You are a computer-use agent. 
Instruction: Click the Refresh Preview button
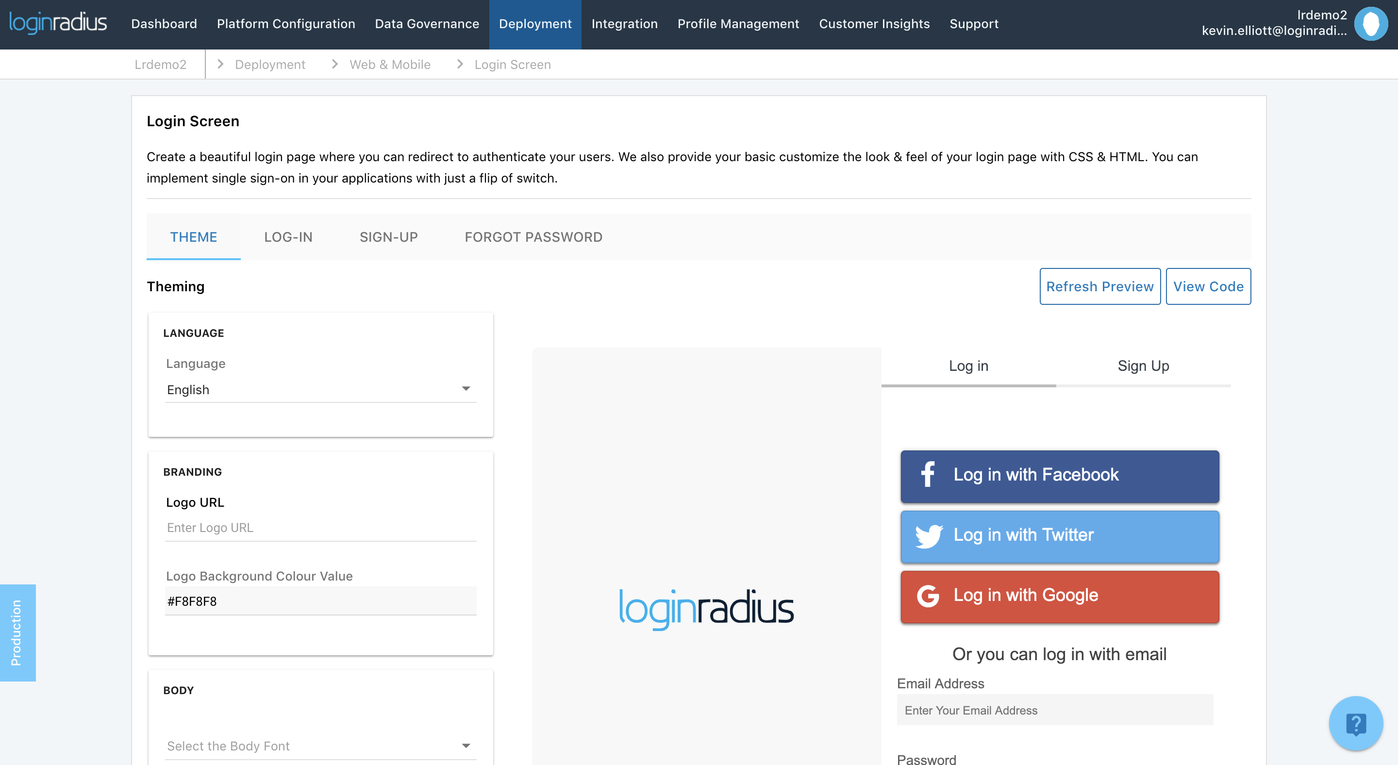coord(1100,286)
